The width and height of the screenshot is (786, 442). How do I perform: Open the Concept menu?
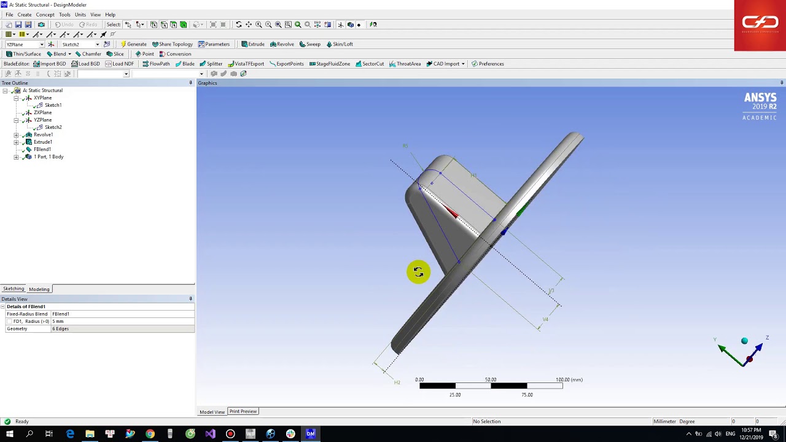[45, 15]
